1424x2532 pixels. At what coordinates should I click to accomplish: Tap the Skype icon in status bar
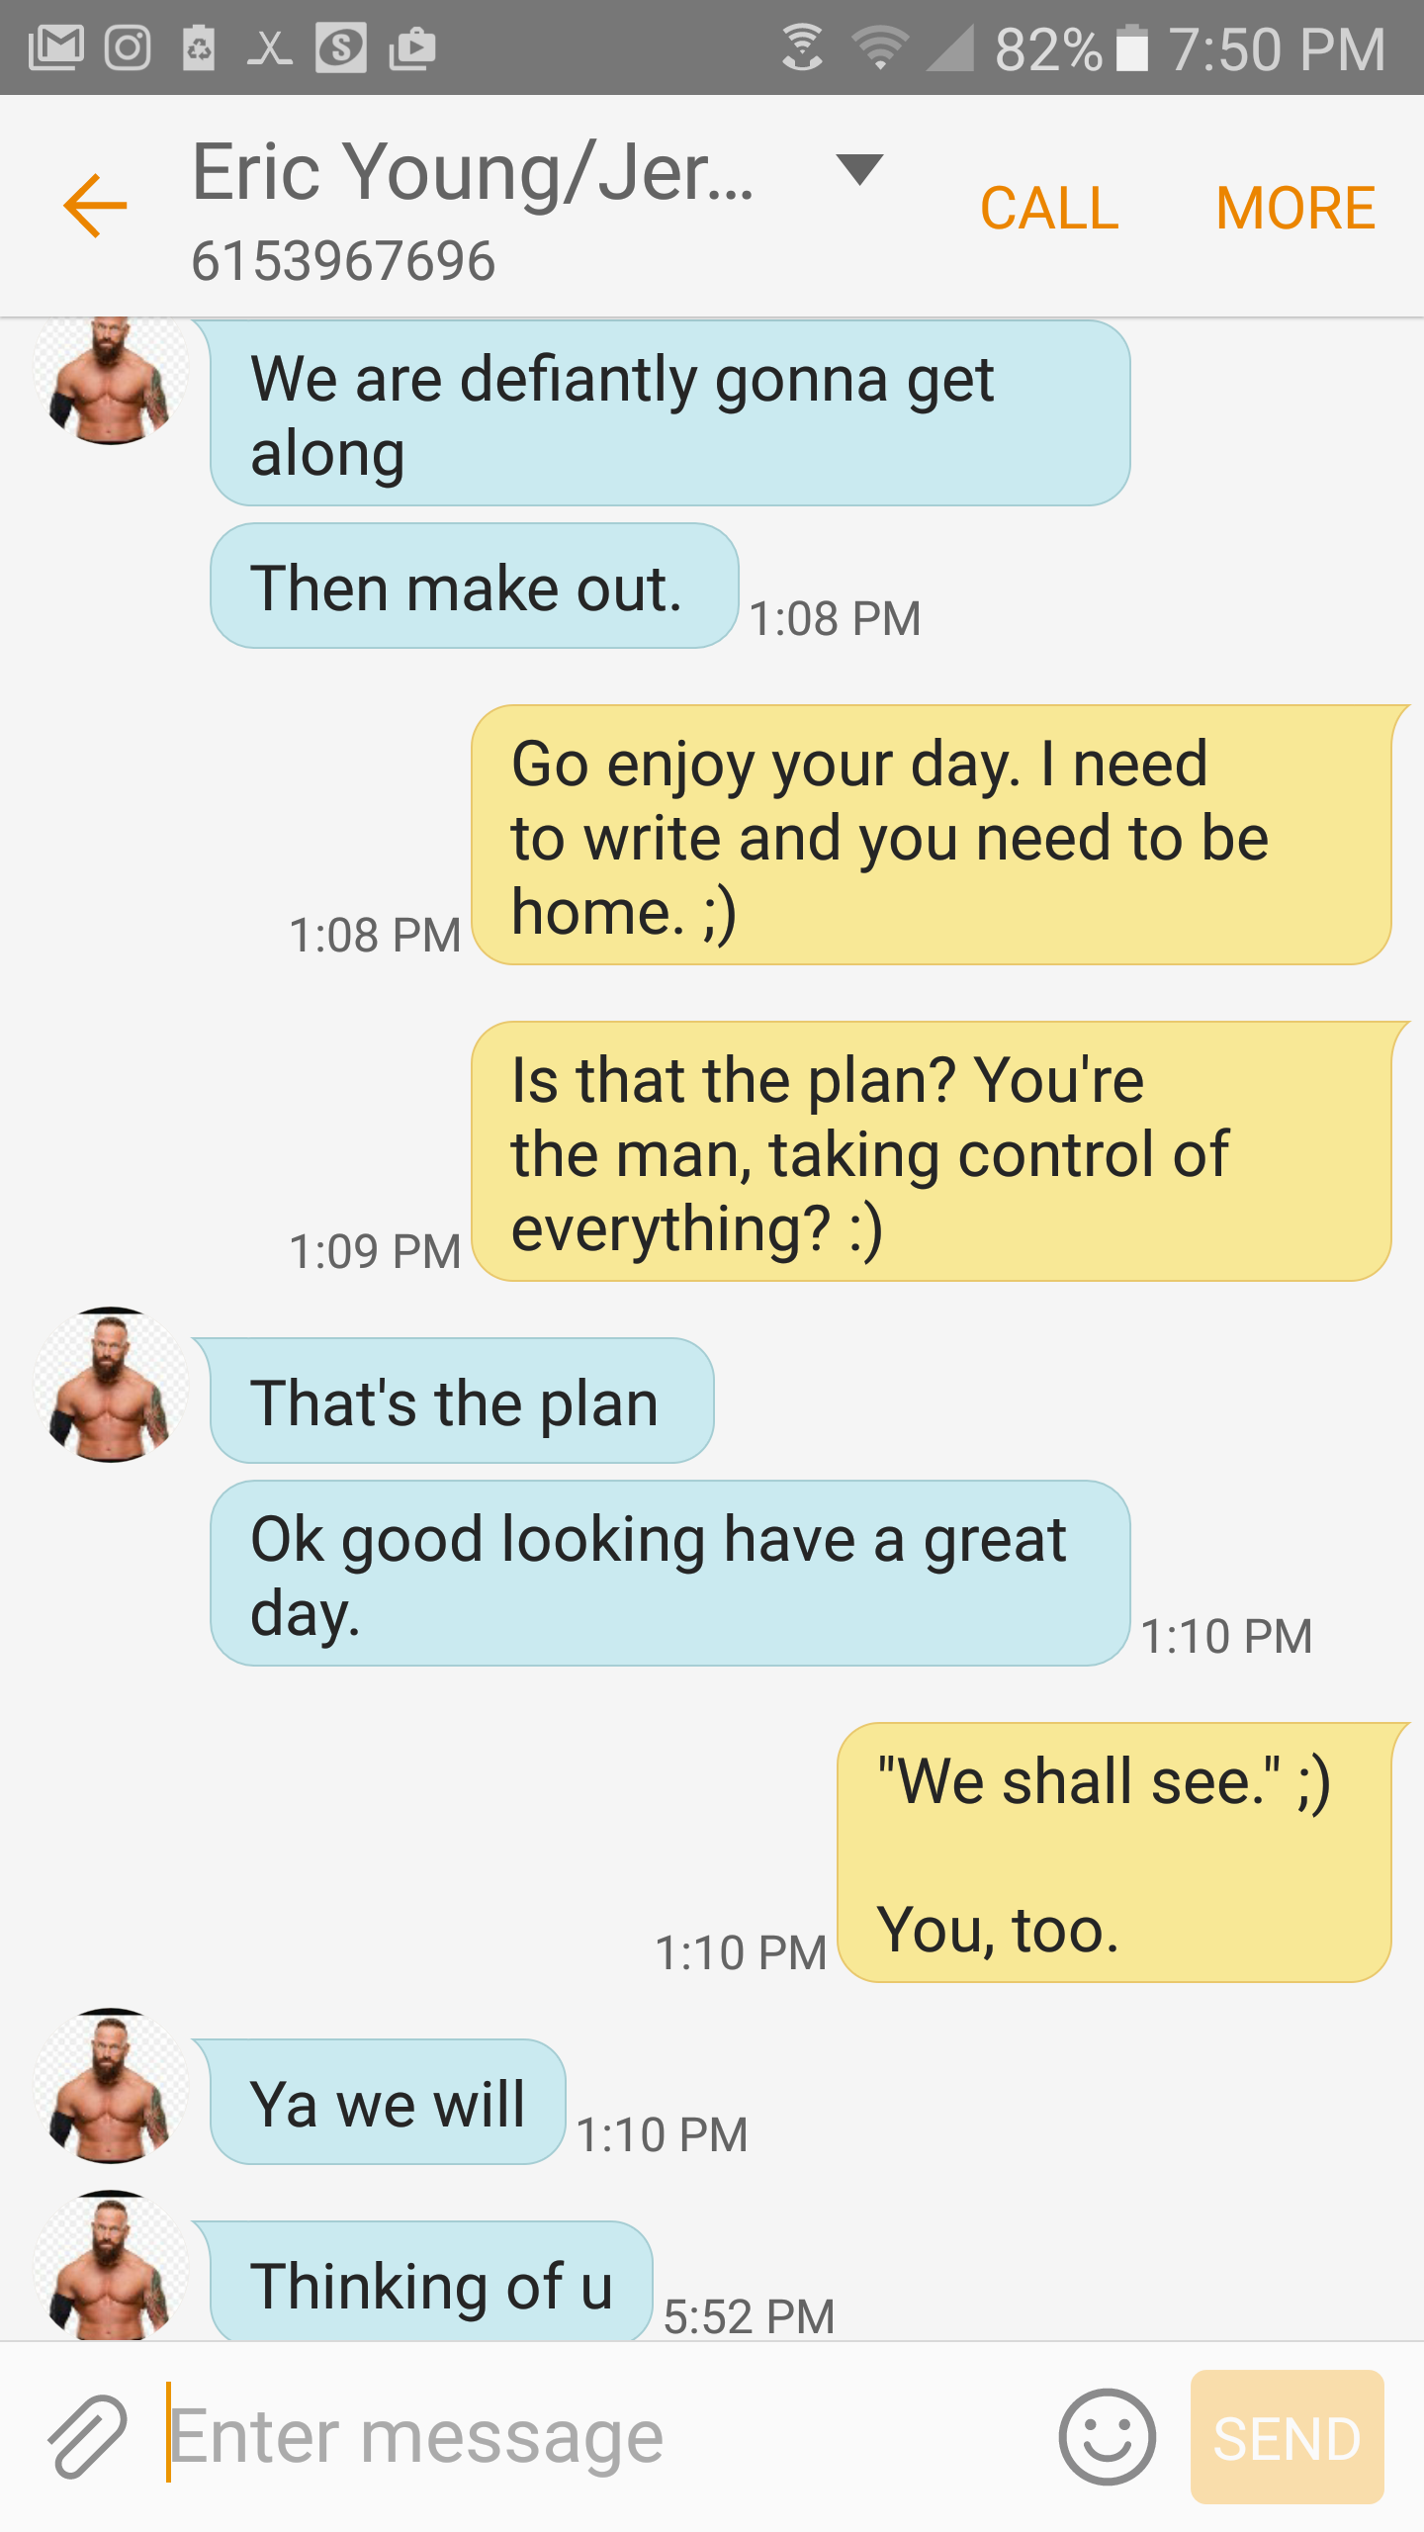[341, 47]
